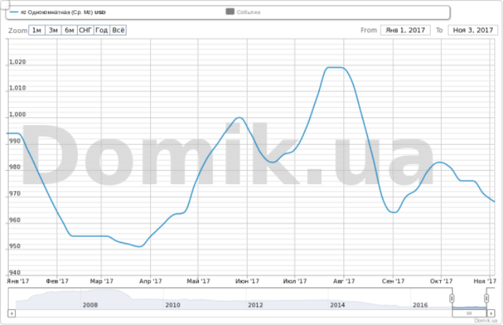Click the navigator right scroll arrow
The width and height of the screenshot is (503, 325).
point(491,313)
